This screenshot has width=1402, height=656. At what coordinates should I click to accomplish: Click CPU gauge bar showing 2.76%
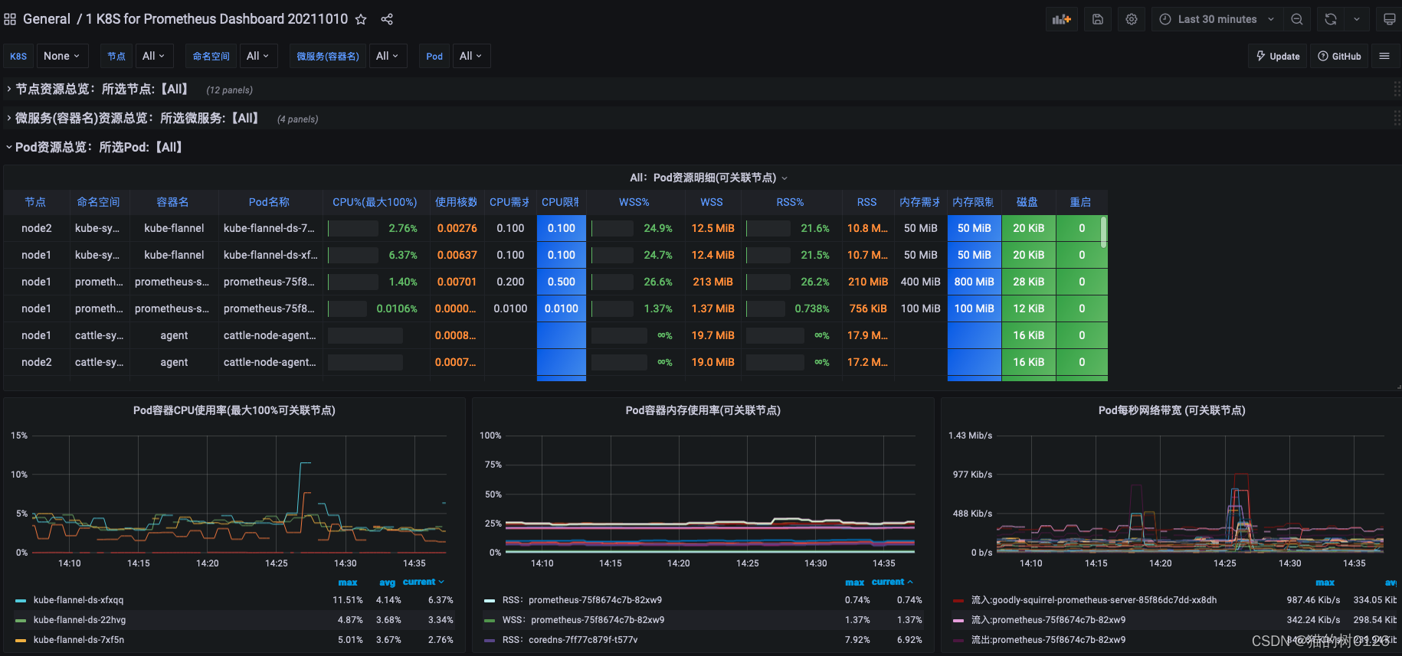pos(353,228)
